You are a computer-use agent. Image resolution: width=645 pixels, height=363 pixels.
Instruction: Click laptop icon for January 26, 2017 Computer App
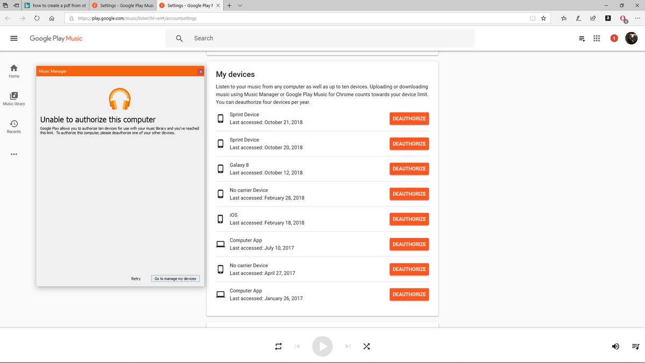(x=220, y=294)
